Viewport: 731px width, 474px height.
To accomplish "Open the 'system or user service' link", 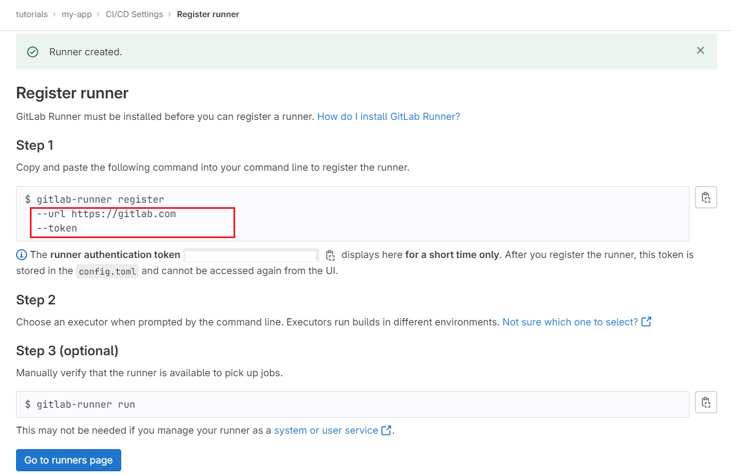I will tap(325, 430).
